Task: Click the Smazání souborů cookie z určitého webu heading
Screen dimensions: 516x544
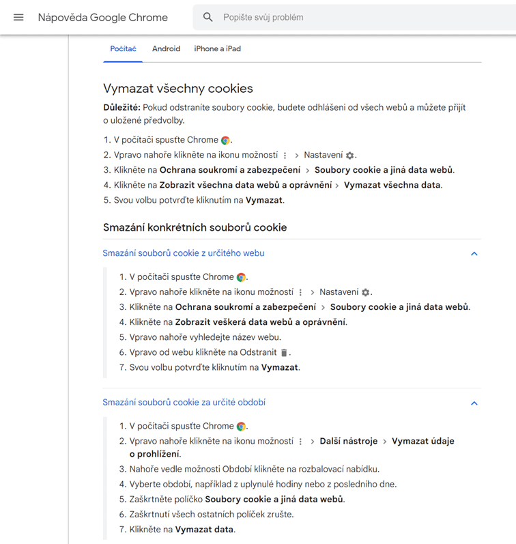Action: (184, 253)
